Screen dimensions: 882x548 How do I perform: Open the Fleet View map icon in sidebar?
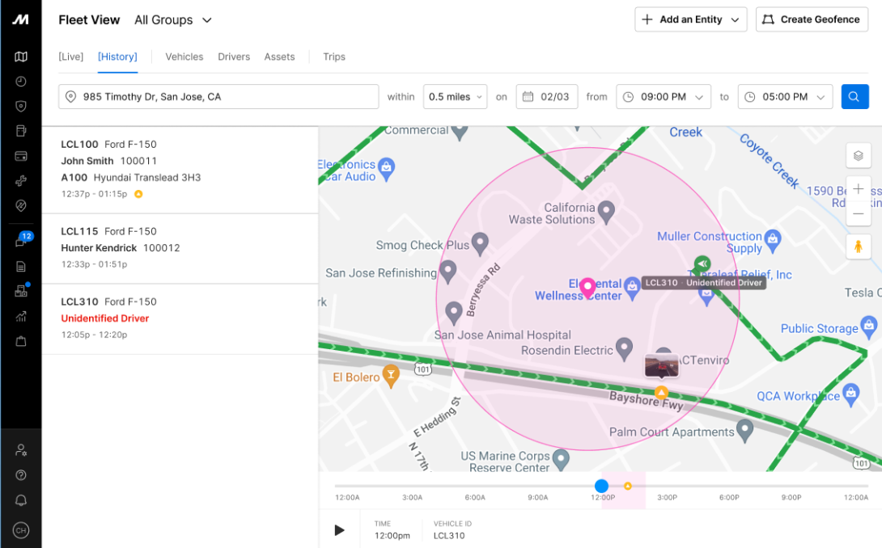tap(22, 57)
